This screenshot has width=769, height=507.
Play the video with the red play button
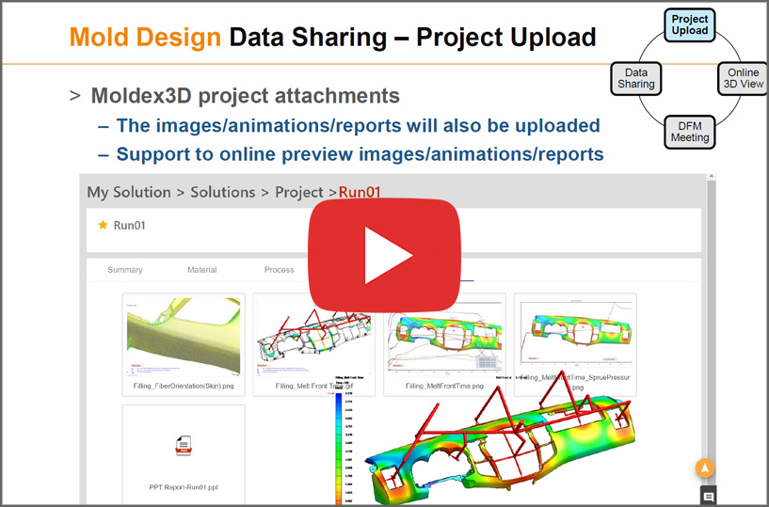[x=384, y=255]
